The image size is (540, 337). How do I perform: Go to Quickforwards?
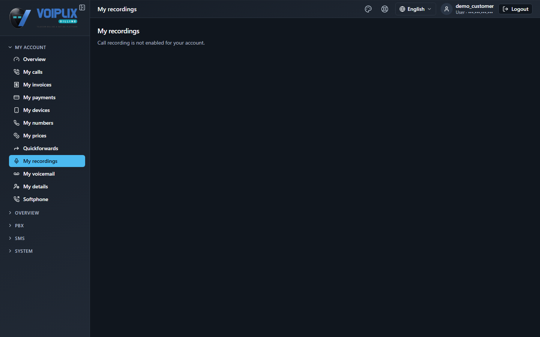coord(47,148)
